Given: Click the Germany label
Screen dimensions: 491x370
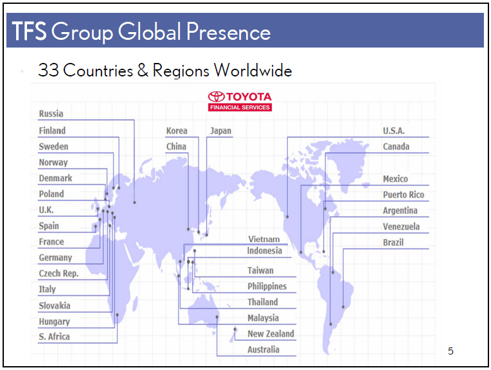Looking at the screenshot, I should coord(55,258).
